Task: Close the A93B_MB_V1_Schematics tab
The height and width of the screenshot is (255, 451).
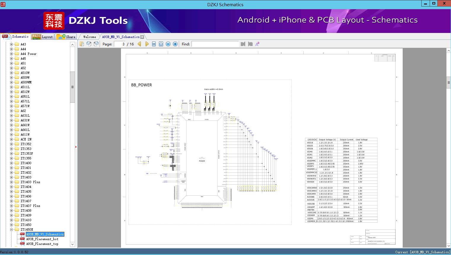Action: 142,37
